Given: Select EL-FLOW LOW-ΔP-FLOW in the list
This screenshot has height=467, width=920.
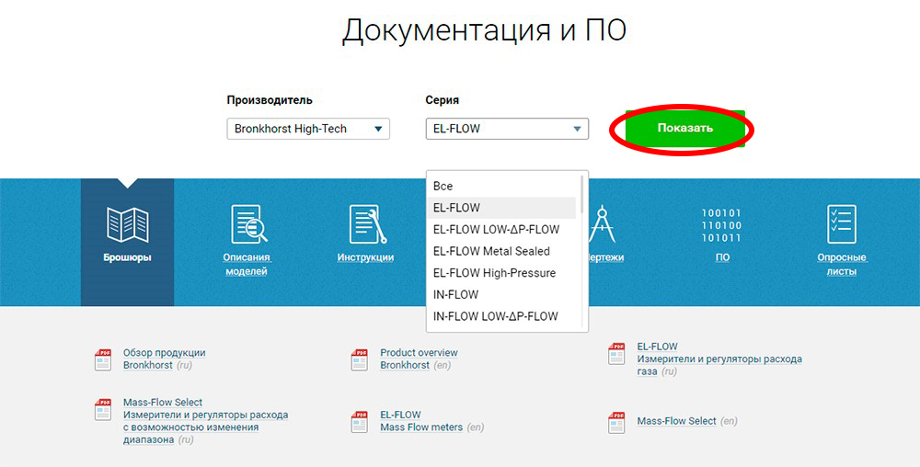Looking at the screenshot, I should [x=501, y=229].
